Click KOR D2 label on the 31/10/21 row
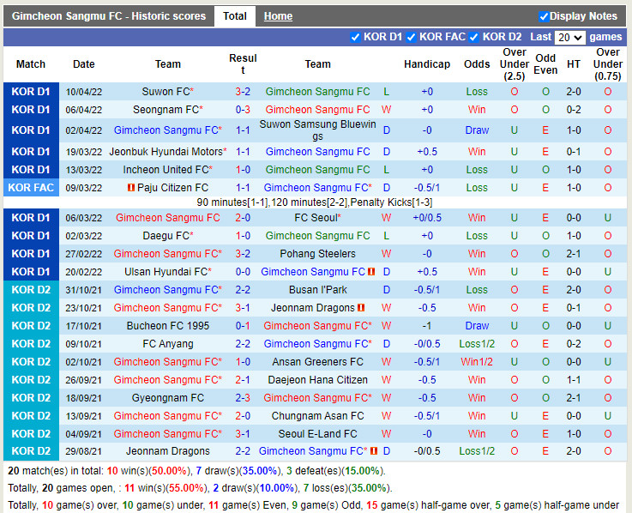632x513 pixels. click(31, 290)
